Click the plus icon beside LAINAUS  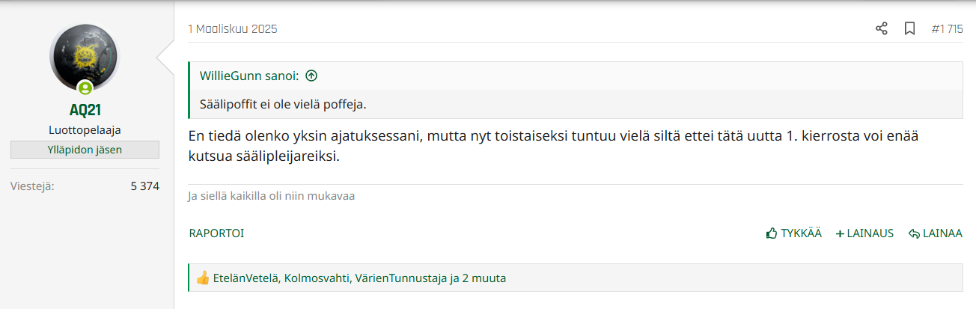pos(840,233)
